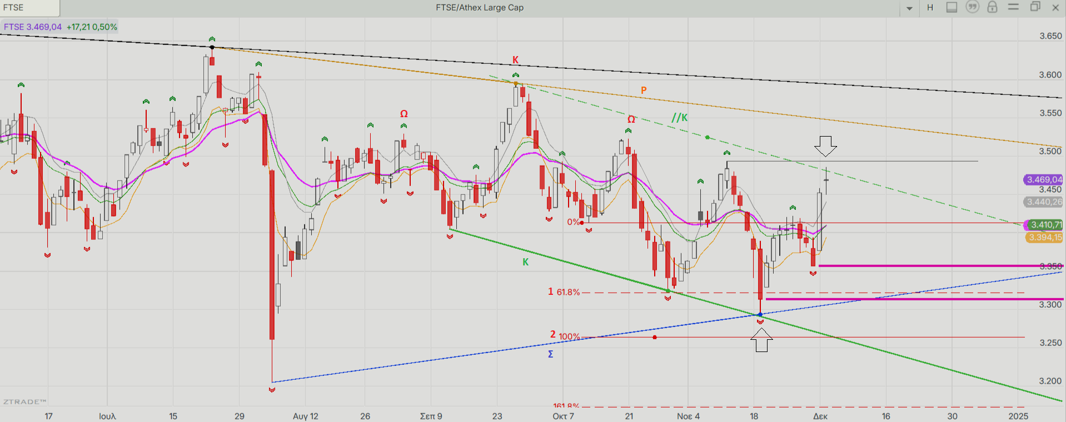Close the FTSE chart window
Screen dimensions: 1066x422
(x=1055, y=7)
